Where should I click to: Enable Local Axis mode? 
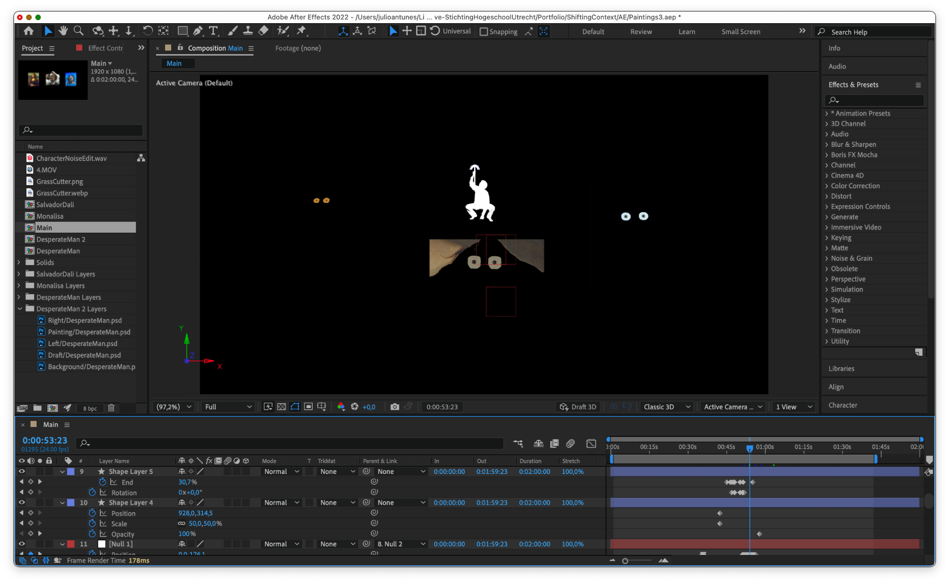(x=343, y=31)
